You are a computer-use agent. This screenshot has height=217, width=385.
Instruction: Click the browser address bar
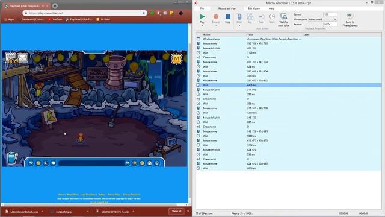(x=85, y=13)
